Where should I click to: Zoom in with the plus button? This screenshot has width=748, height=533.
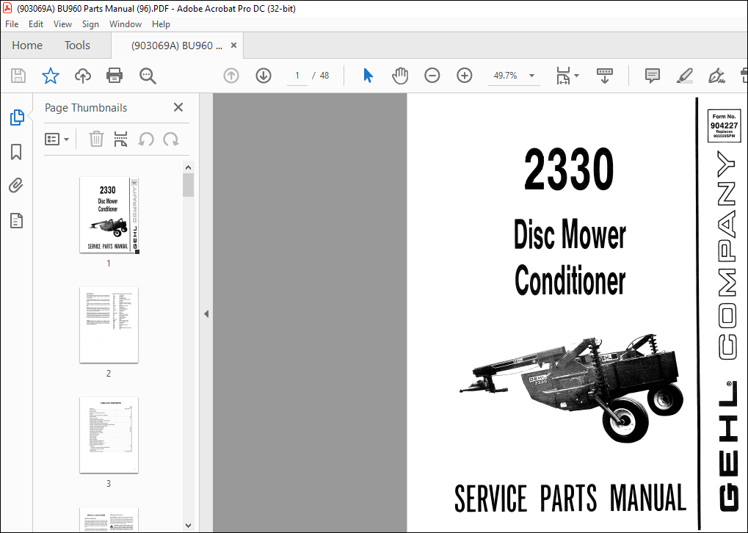[464, 76]
